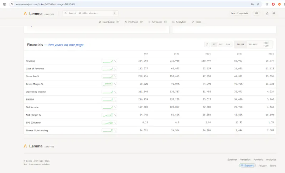Click Revenue TTM value 364,293
Screen dimensions: 285x173
pos(143,61)
